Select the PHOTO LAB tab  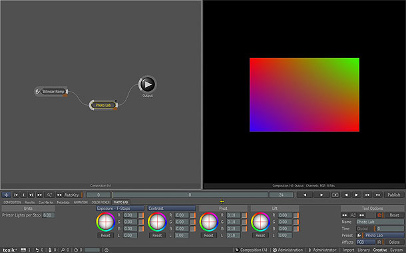coord(120,203)
